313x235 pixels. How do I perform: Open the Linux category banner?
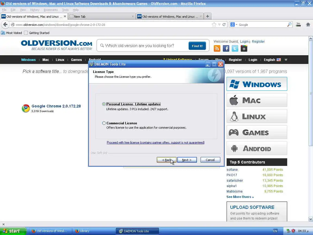[257, 116]
